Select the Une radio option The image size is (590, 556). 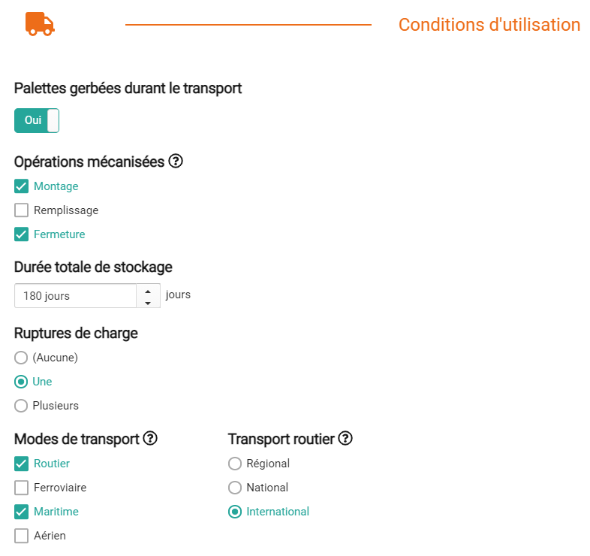point(22,382)
